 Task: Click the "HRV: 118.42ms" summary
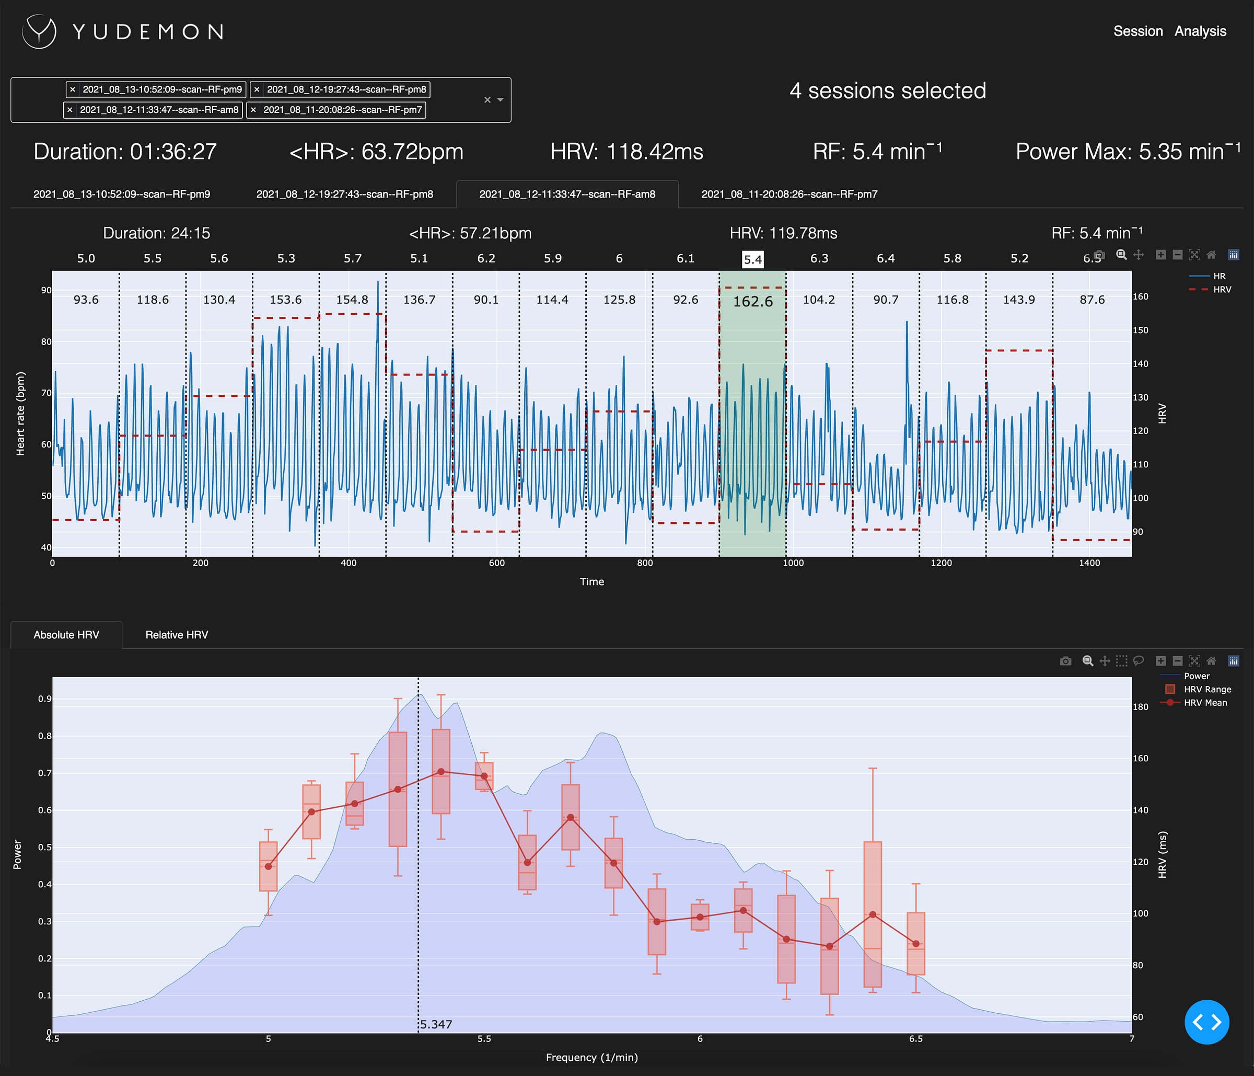[627, 152]
